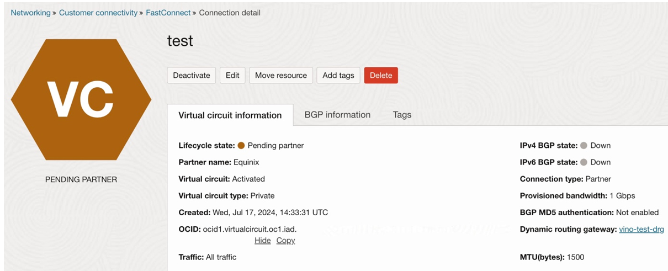Open the Move resource dialog
The width and height of the screenshot is (668, 271).
pos(281,76)
